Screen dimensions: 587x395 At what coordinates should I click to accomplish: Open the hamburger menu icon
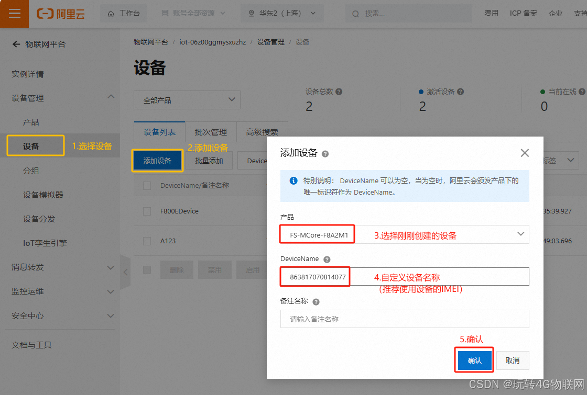click(x=14, y=14)
